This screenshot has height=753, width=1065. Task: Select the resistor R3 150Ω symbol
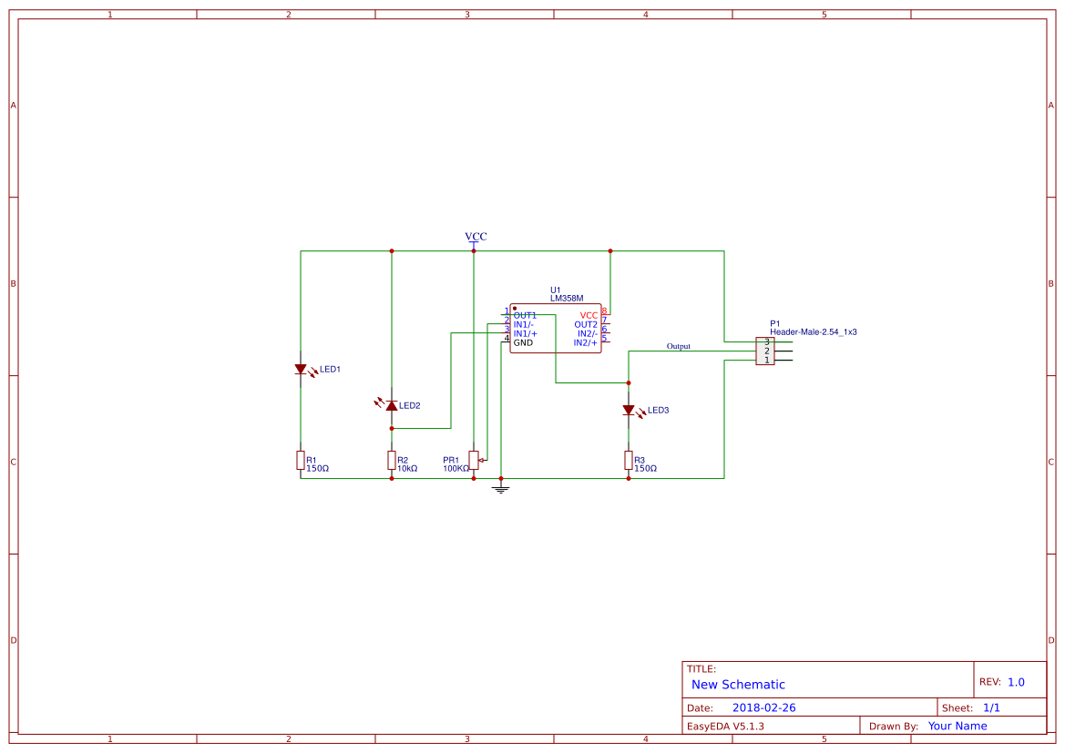pos(629,461)
